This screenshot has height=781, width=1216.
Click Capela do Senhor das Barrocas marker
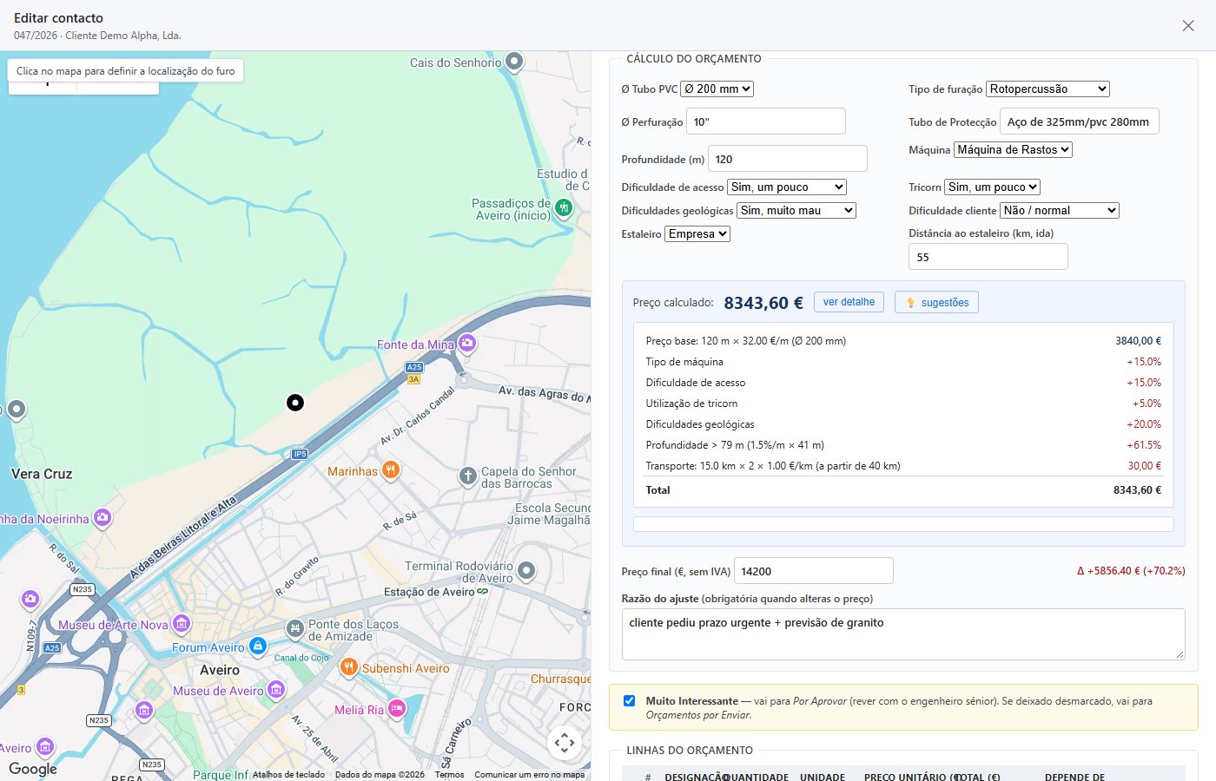467,476
